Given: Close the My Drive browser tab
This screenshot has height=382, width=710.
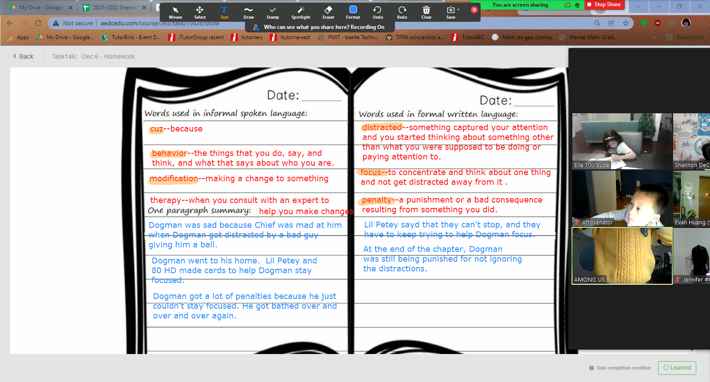Looking at the screenshot, I should [71, 8].
